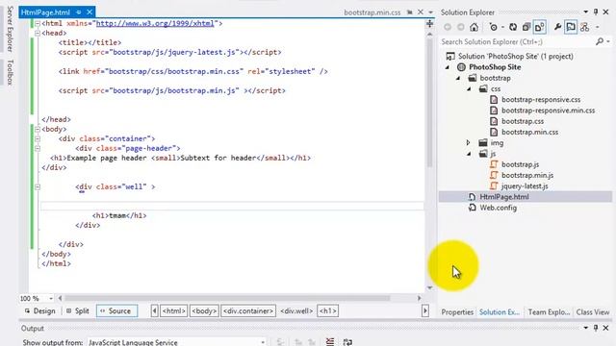Switch to the HtmlPage.html editor tab
The width and height of the screenshot is (616, 346).
click(x=45, y=12)
